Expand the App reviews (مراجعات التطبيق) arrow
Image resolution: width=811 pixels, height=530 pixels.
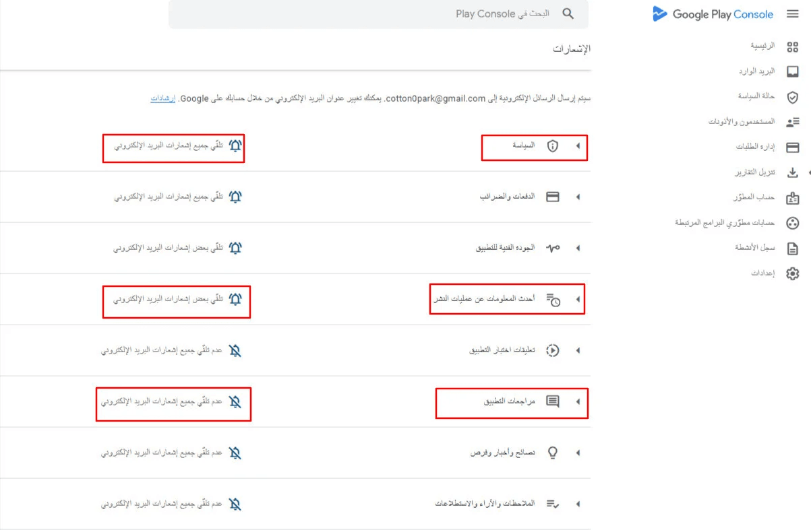pyautogui.click(x=578, y=402)
